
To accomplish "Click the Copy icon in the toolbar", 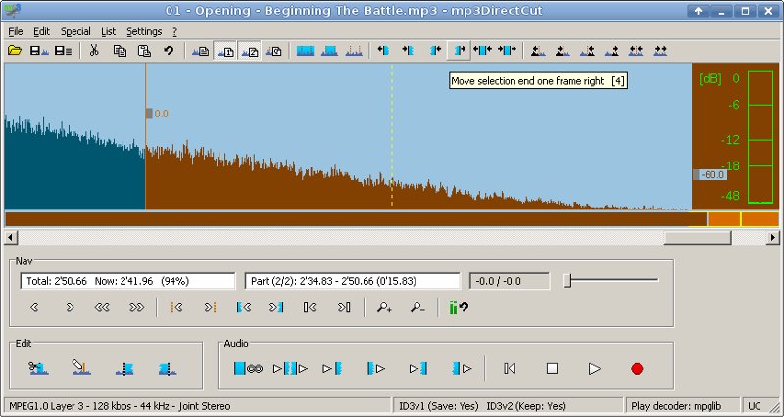I will (120, 51).
